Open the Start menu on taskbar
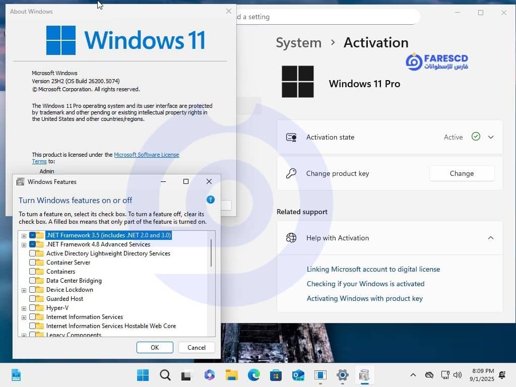This screenshot has width=516, height=387. pos(143,375)
